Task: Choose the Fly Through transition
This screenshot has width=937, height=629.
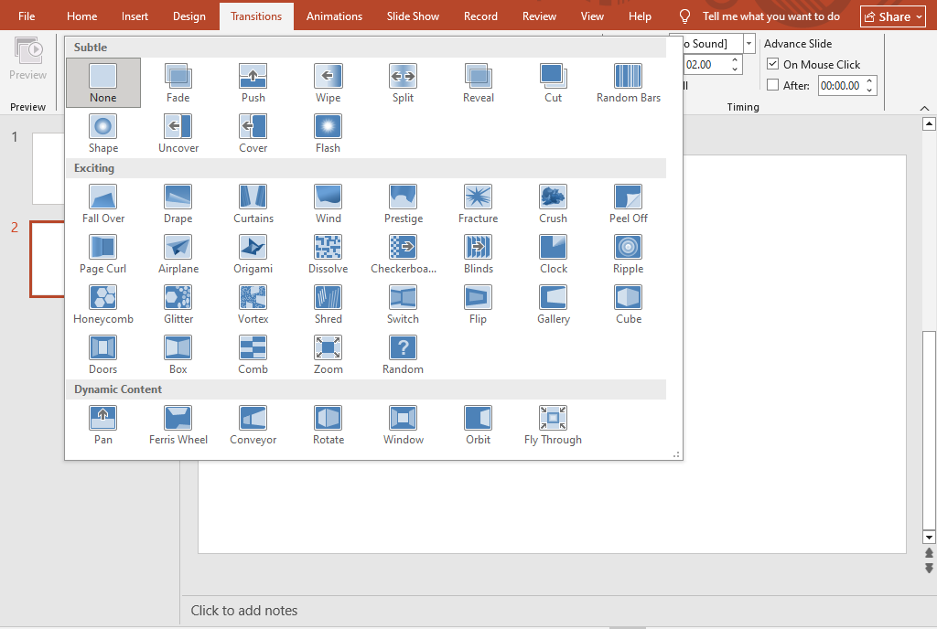Action: click(x=553, y=424)
